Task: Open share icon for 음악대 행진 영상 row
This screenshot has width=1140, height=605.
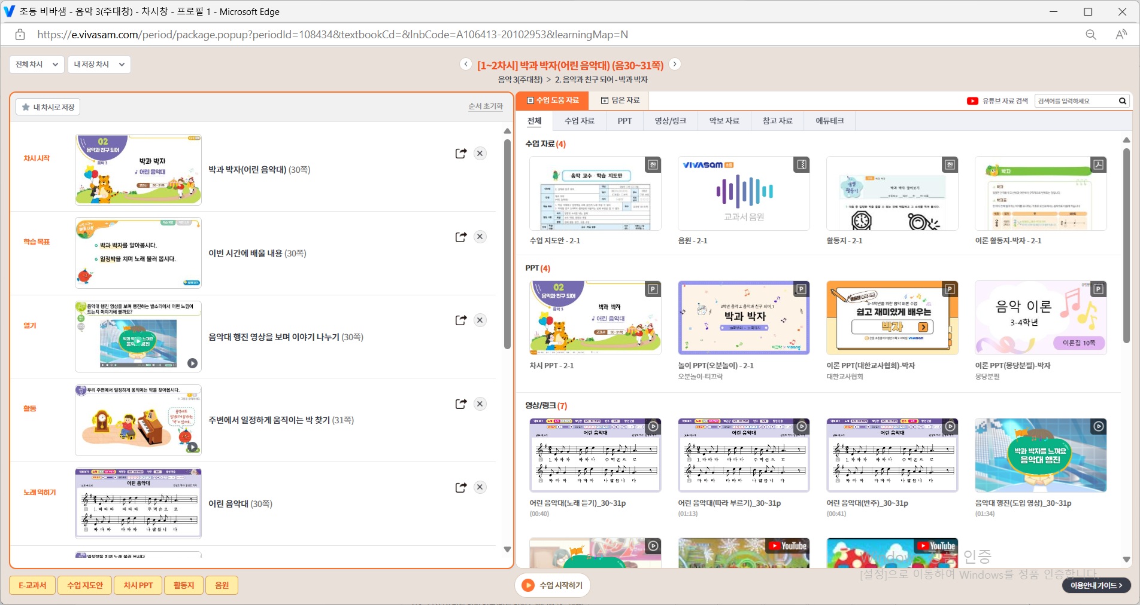Action: point(461,320)
